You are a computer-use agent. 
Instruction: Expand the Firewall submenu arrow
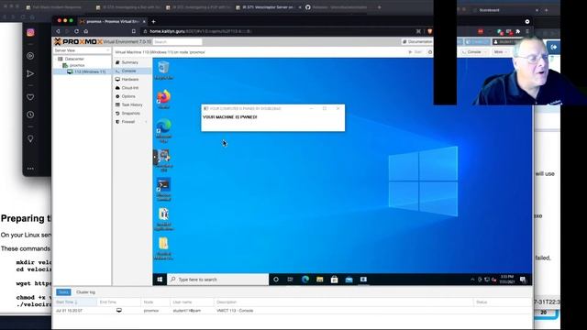(146, 122)
